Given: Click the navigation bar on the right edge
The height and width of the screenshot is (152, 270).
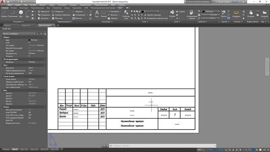Looking at the screenshot, I should coord(267,67).
